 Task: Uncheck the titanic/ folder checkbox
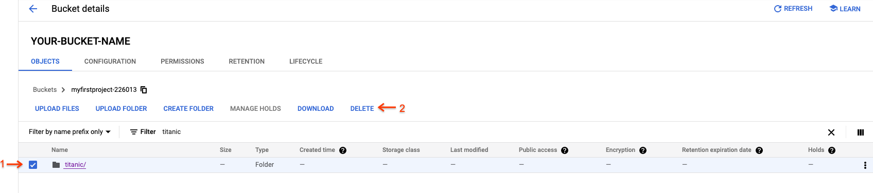tap(33, 165)
